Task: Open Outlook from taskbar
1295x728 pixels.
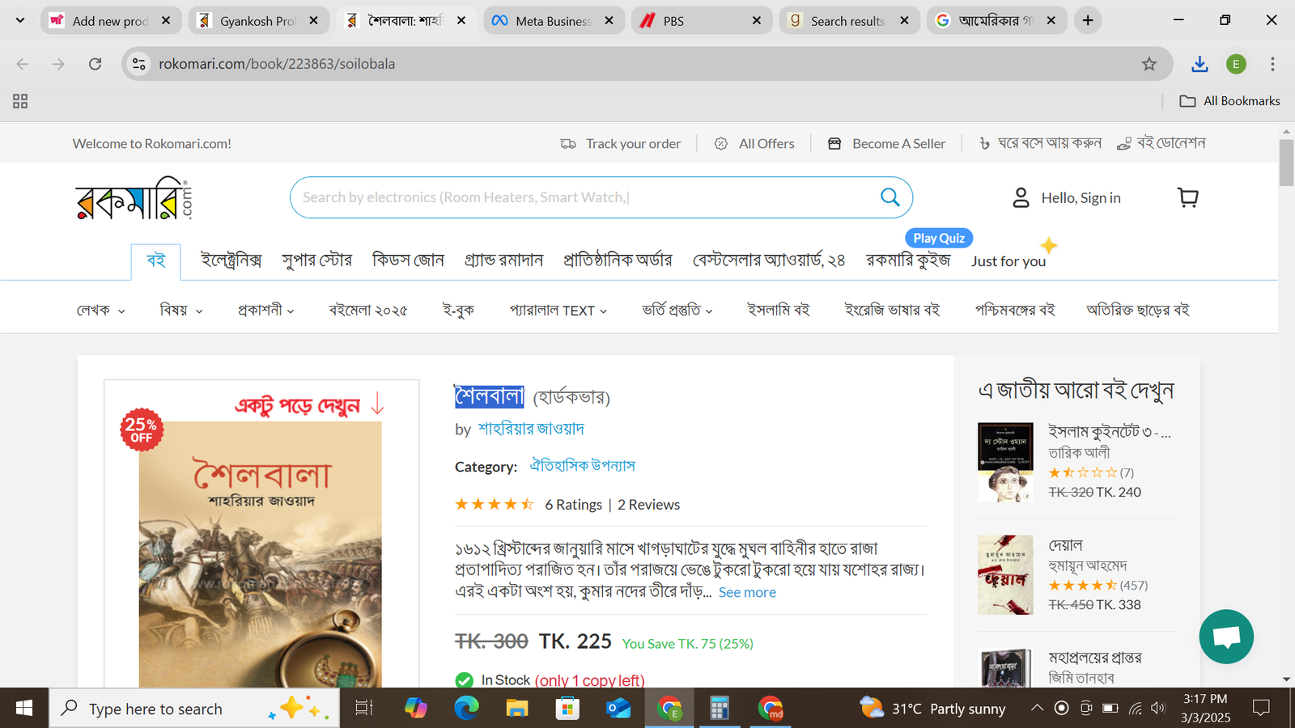Action: click(618, 709)
